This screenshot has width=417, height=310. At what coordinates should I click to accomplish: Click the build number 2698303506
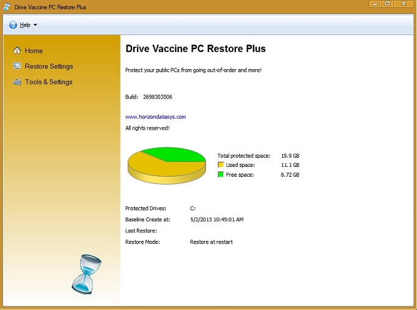coord(158,97)
